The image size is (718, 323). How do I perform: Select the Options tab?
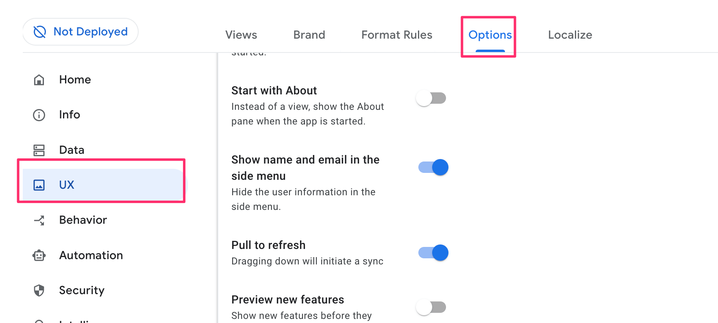[490, 35]
